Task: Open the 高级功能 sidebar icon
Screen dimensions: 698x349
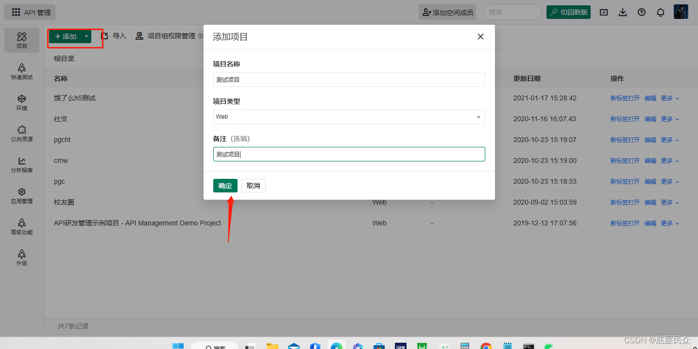Action: coord(21,227)
